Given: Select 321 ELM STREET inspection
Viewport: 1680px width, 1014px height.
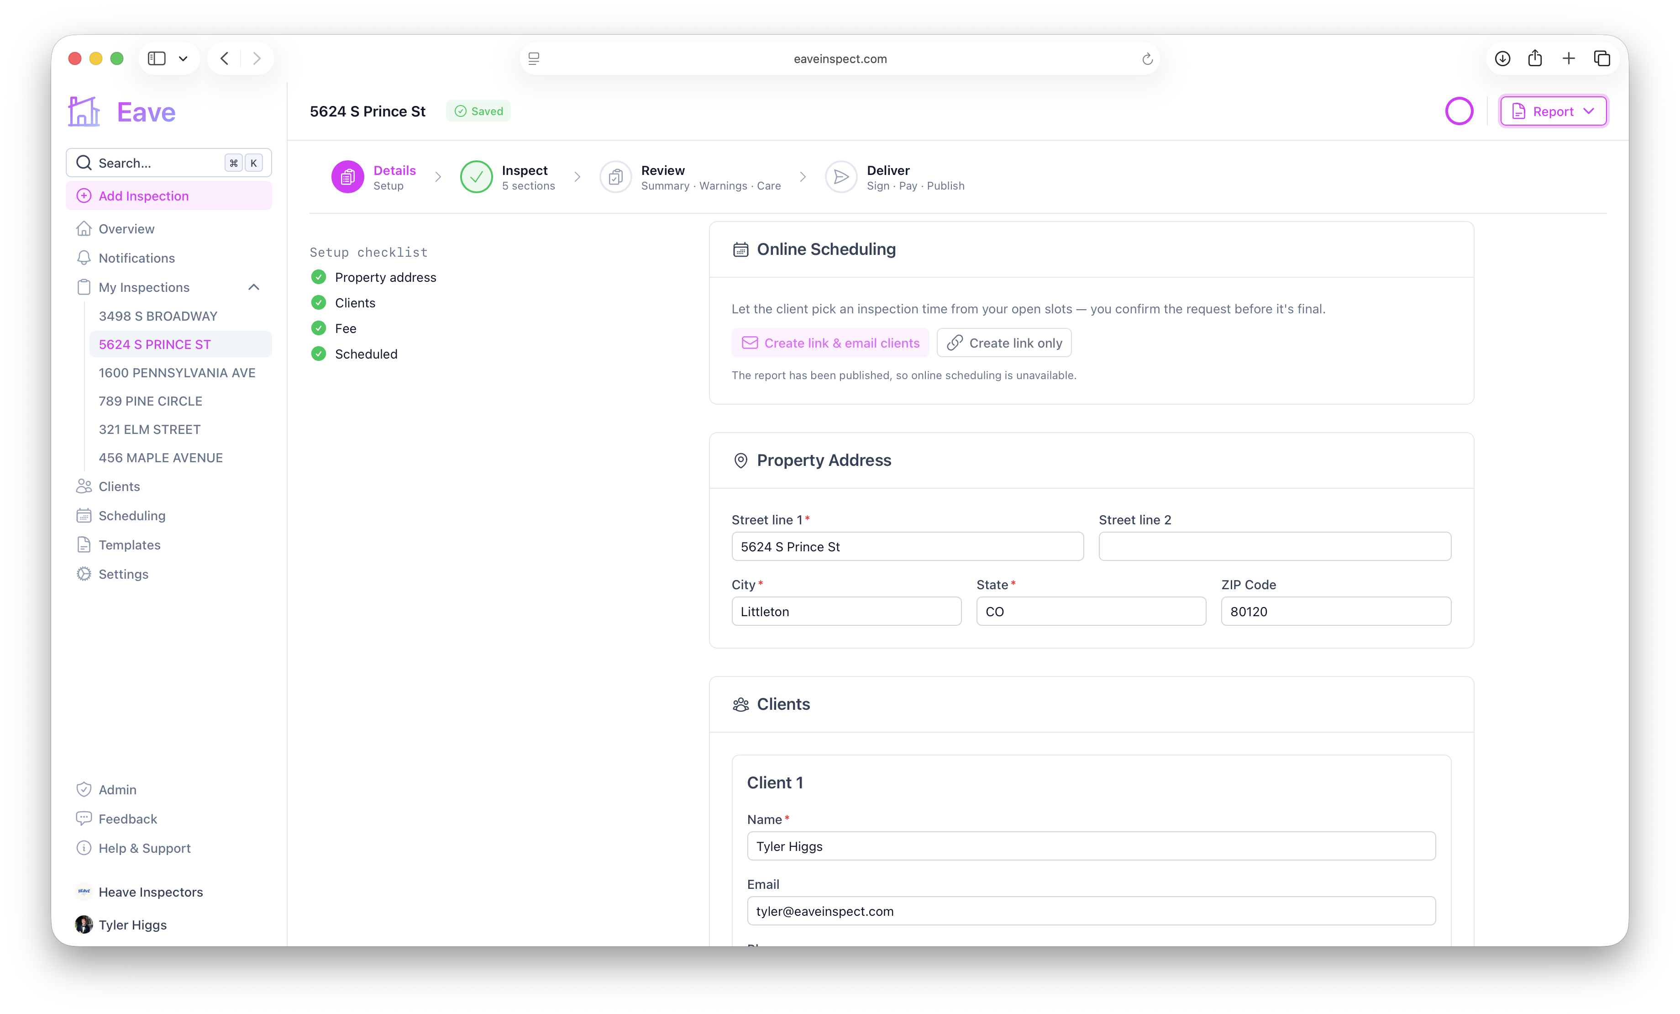Looking at the screenshot, I should tap(180, 429).
